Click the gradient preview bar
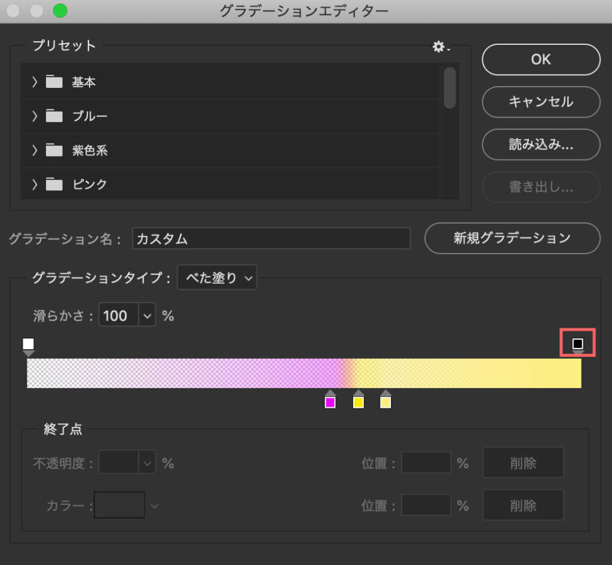Screen dimensions: 612x565 click(304, 373)
